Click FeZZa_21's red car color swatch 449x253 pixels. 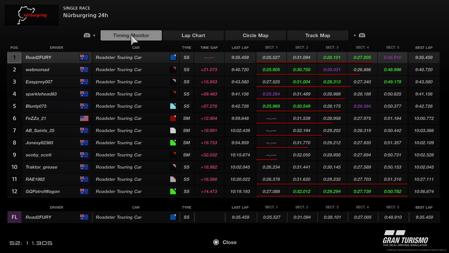pyautogui.click(x=173, y=118)
